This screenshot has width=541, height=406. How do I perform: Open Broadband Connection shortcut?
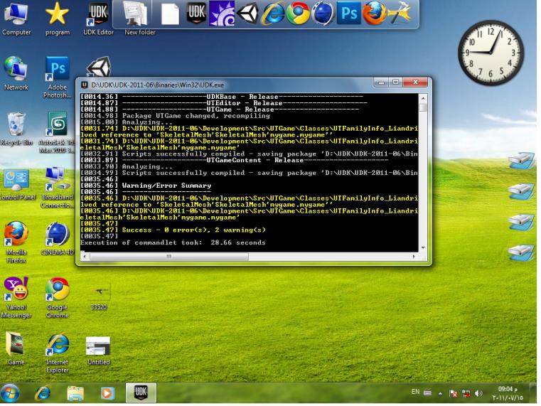click(55, 179)
